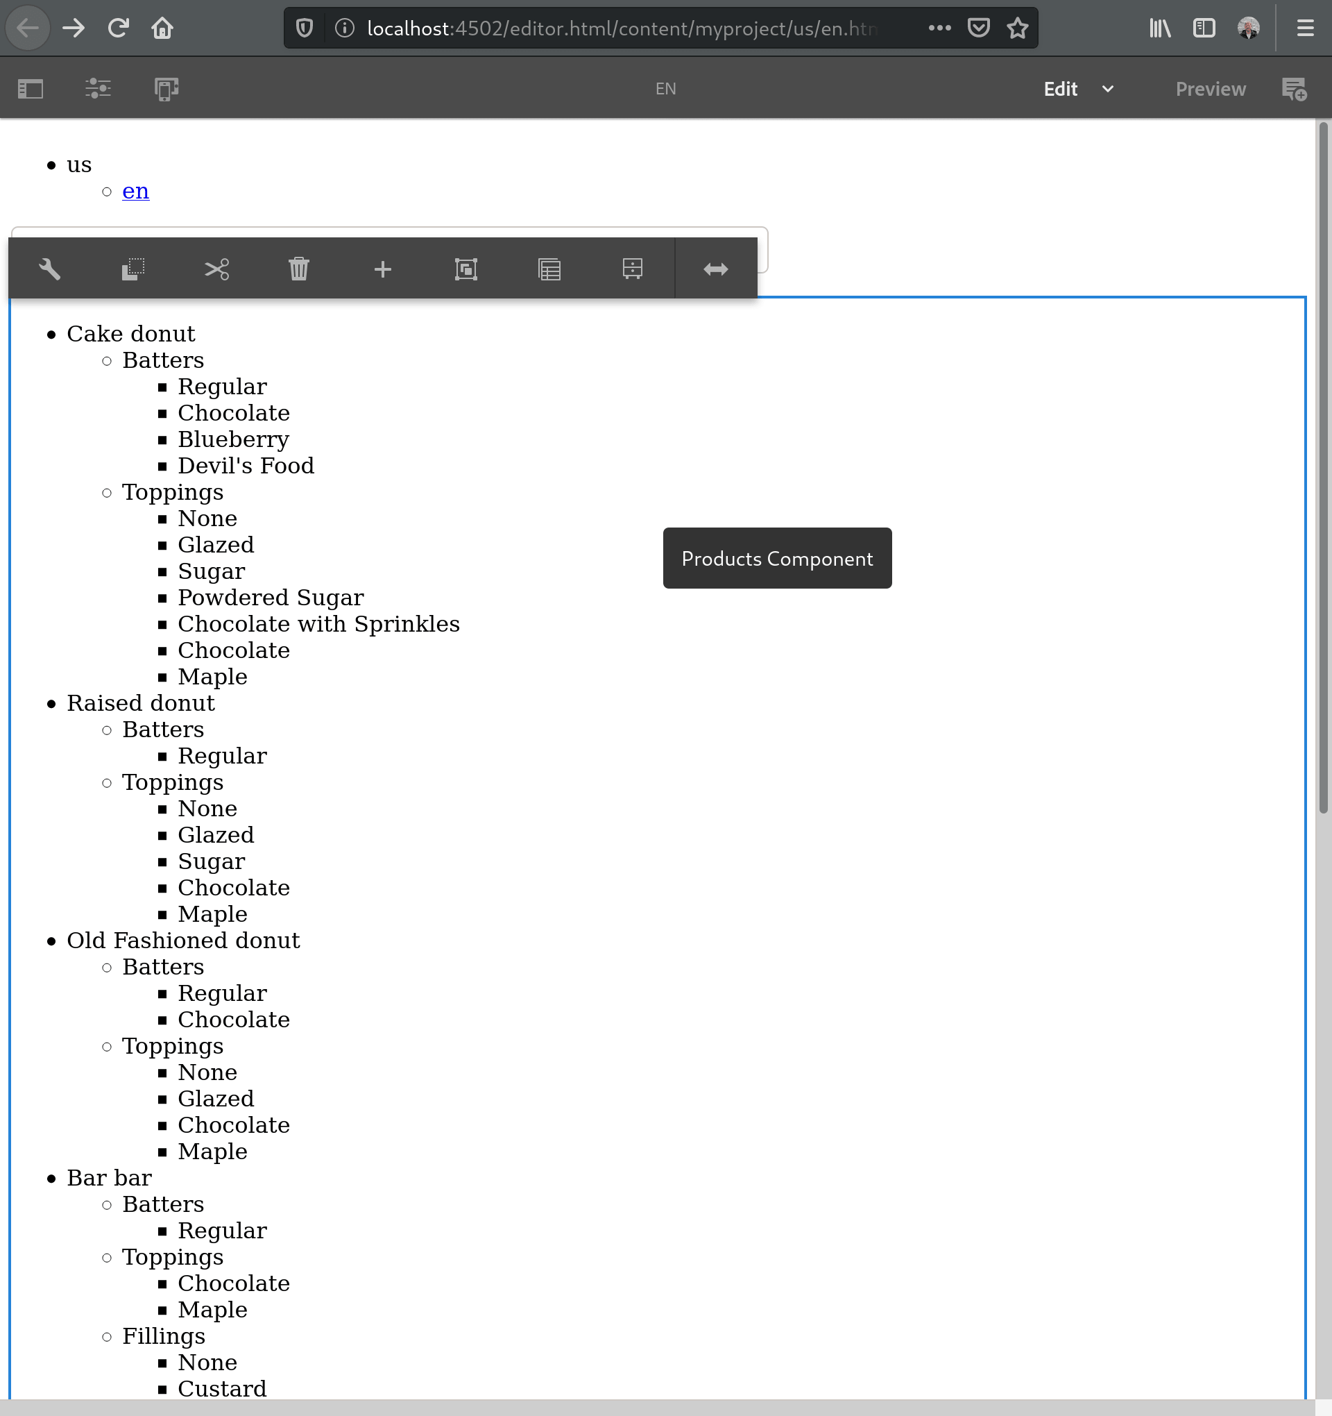Click the Products Component label
Screen dimensions: 1332x1416
(x=778, y=559)
